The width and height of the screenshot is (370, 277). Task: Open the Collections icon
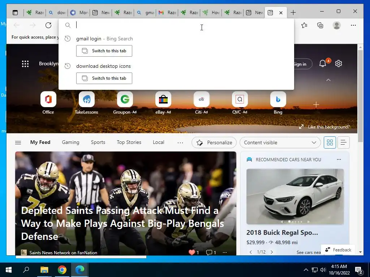(x=320, y=25)
